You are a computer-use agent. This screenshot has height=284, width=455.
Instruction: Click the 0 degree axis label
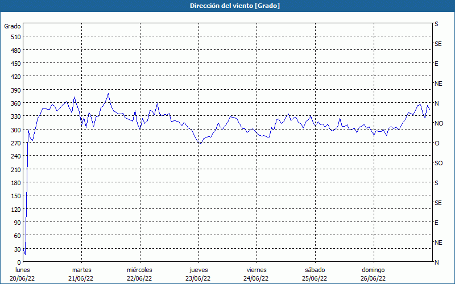(x=19, y=262)
